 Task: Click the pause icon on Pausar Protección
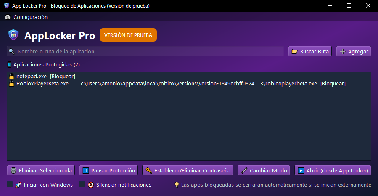[86, 171]
